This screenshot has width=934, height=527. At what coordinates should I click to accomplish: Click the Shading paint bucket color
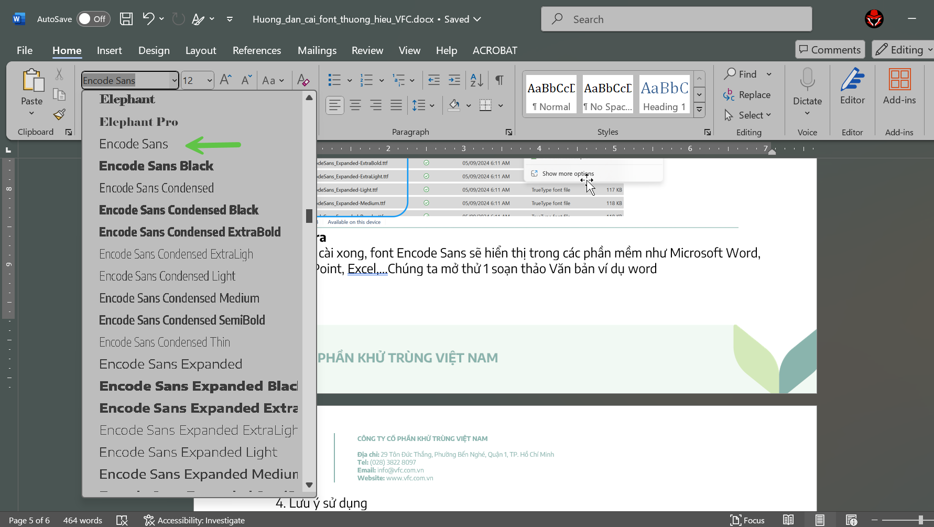(454, 105)
